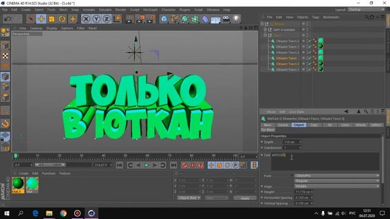Image resolution: width=390 pixels, height=219 pixels.
Task: Toggle Autokeying red circle button
Action: tap(193, 165)
